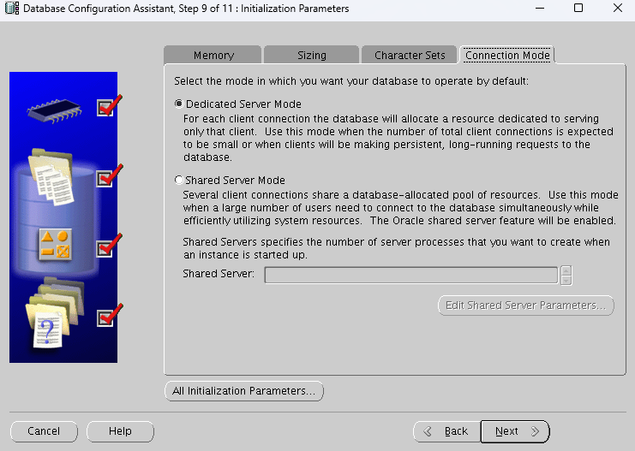
Task: Click the orange shapes icon
Action: [x=56, y=244]
